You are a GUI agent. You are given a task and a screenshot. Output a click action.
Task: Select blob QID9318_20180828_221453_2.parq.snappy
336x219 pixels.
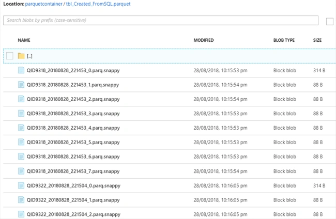coord(73,99)
